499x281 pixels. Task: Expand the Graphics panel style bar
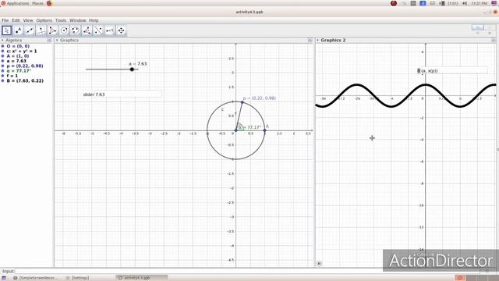pos(57,40)
